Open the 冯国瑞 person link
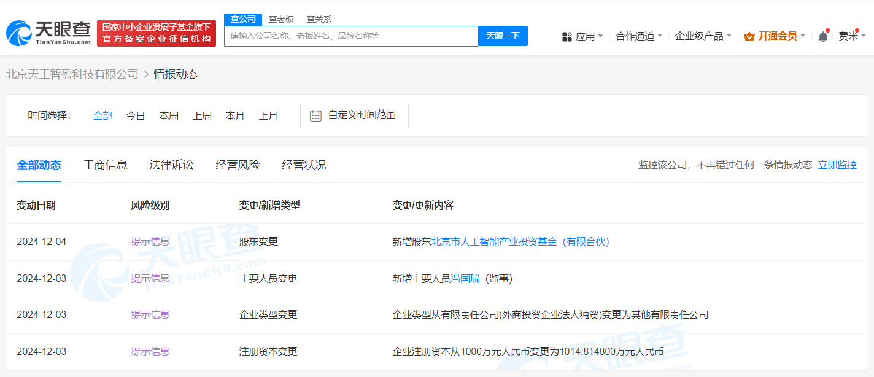 465,278
